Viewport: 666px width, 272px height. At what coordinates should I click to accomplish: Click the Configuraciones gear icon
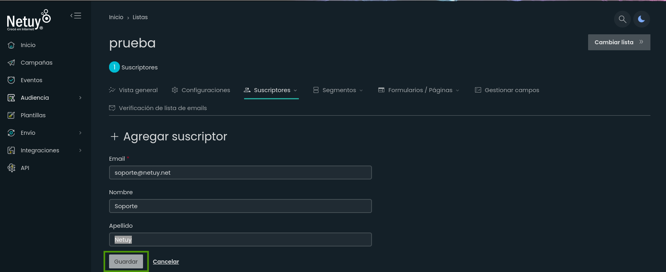[x=175, y=90]
